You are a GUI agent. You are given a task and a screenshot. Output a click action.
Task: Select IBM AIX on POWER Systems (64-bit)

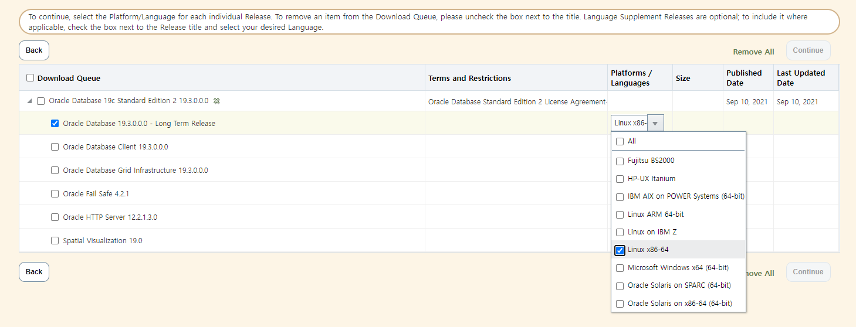click(620, 197)
